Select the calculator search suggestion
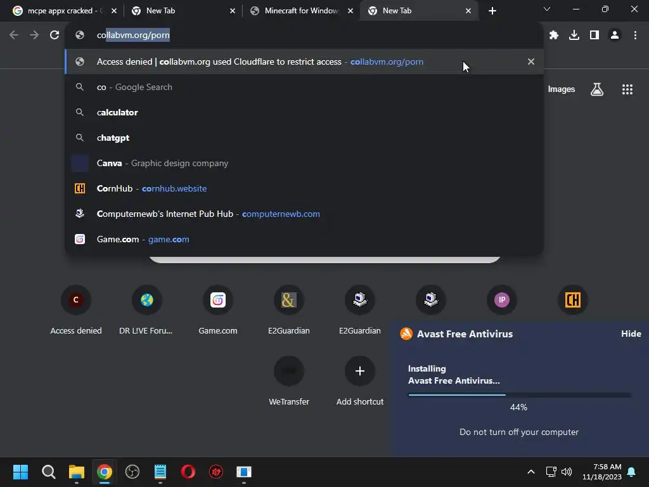 (304, 112)
